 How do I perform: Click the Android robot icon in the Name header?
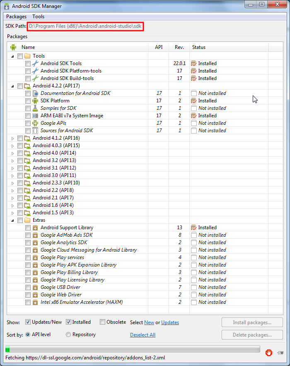coord(13,47)
